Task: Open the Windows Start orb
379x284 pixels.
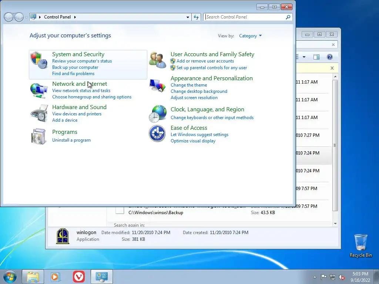Action: (10, 277)
